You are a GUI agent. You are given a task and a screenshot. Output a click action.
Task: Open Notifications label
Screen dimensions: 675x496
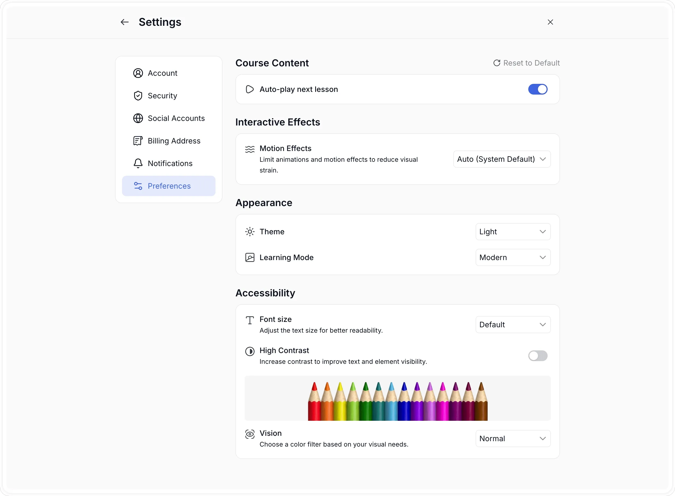[x=170, y=163]
